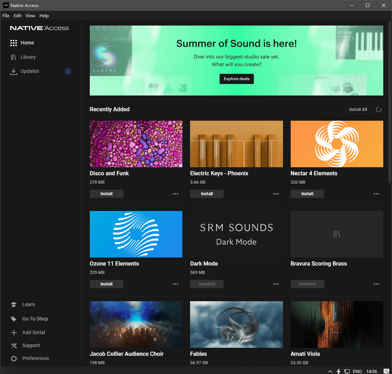Click the Electric Keys - Phoenix thumbnail
392x374 pixels.
pyautogui.click(x=237, y=144)
